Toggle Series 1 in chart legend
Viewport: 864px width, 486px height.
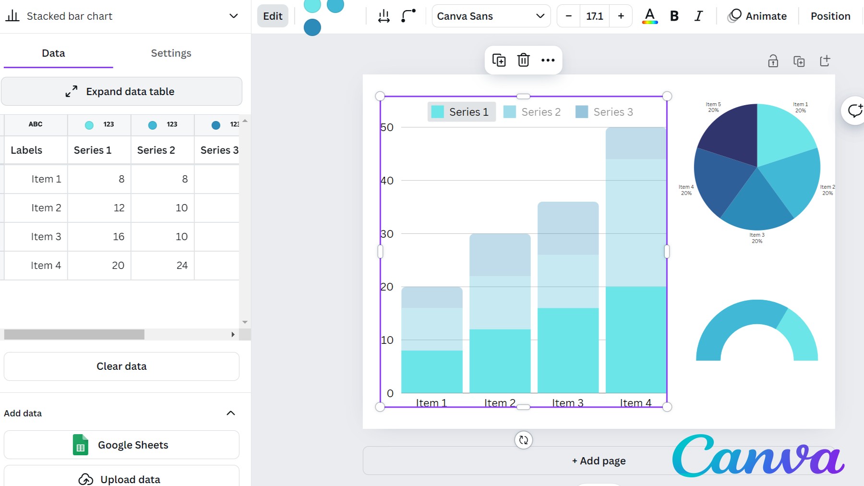[x=461, y=112]
